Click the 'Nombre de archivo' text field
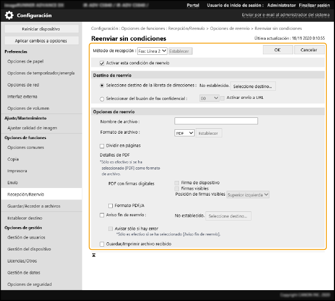The height and width of the screenshot is (301, 335). click(x=216, y=122)
